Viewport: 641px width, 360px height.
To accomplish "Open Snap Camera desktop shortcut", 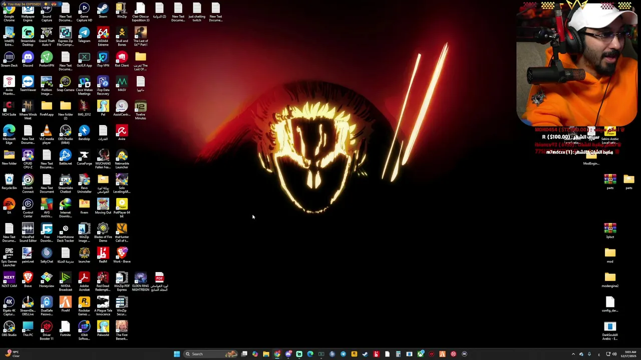I will point(65,84).
